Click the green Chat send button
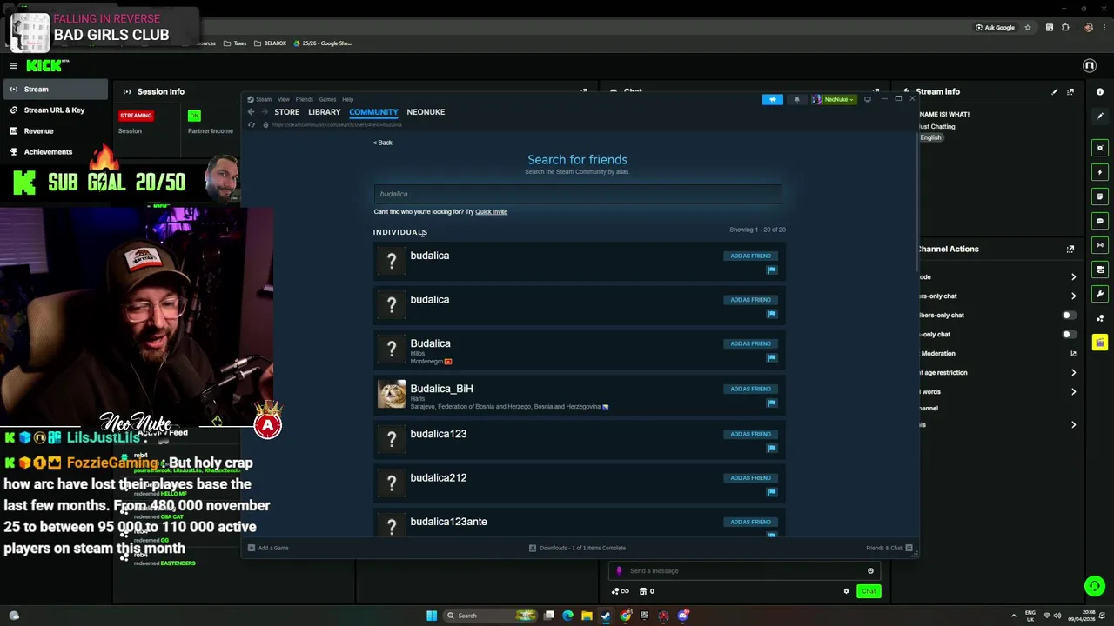Image resolution: width=1114 pixels, height=626 pixels. 869,591
